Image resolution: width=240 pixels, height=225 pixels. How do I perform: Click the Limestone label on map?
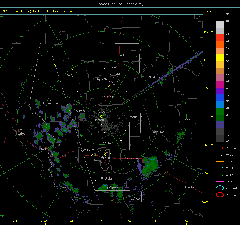(x=50, y=103)
